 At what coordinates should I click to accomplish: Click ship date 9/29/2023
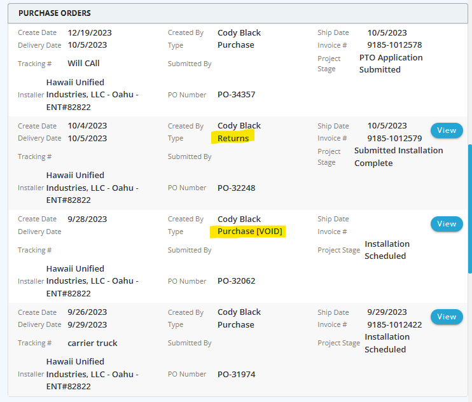pyautogui.click(x=387, y=312)
